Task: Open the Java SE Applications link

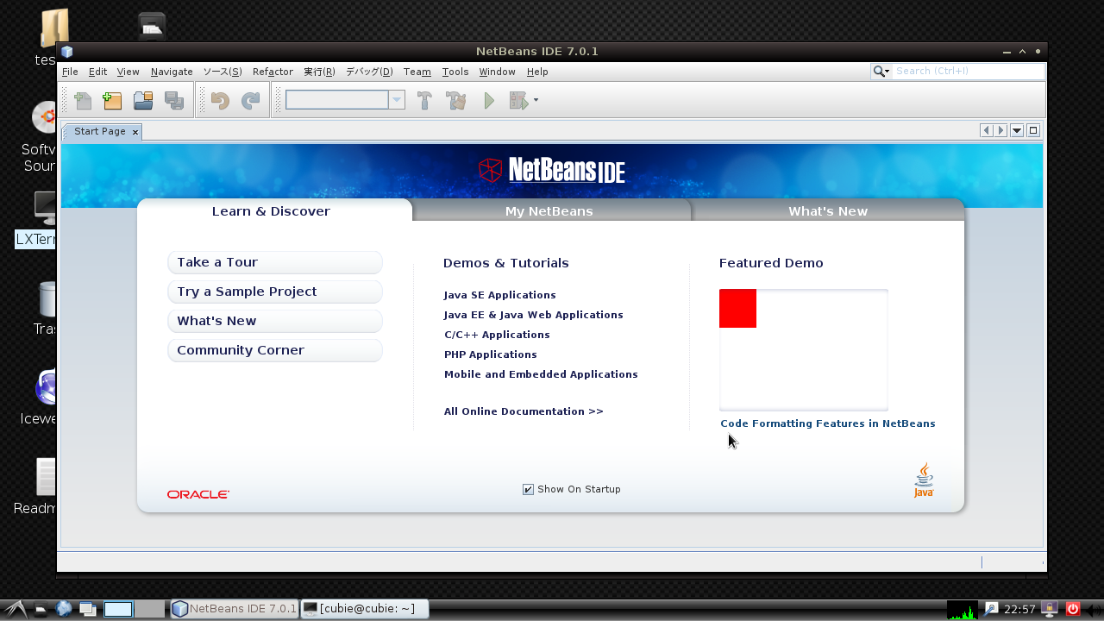Action: click(x=500, y=295)
